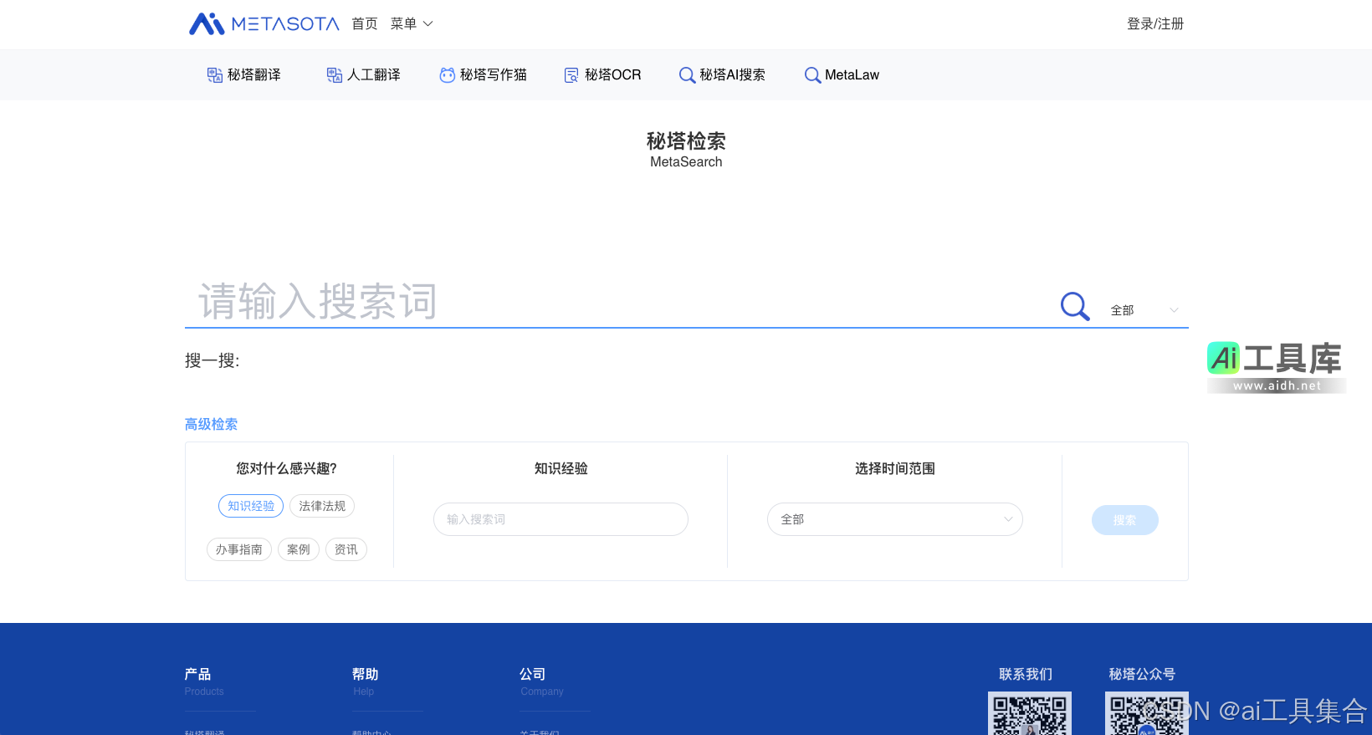
Task: Click the 搜一搜: label
Action: tap(212, 360)
